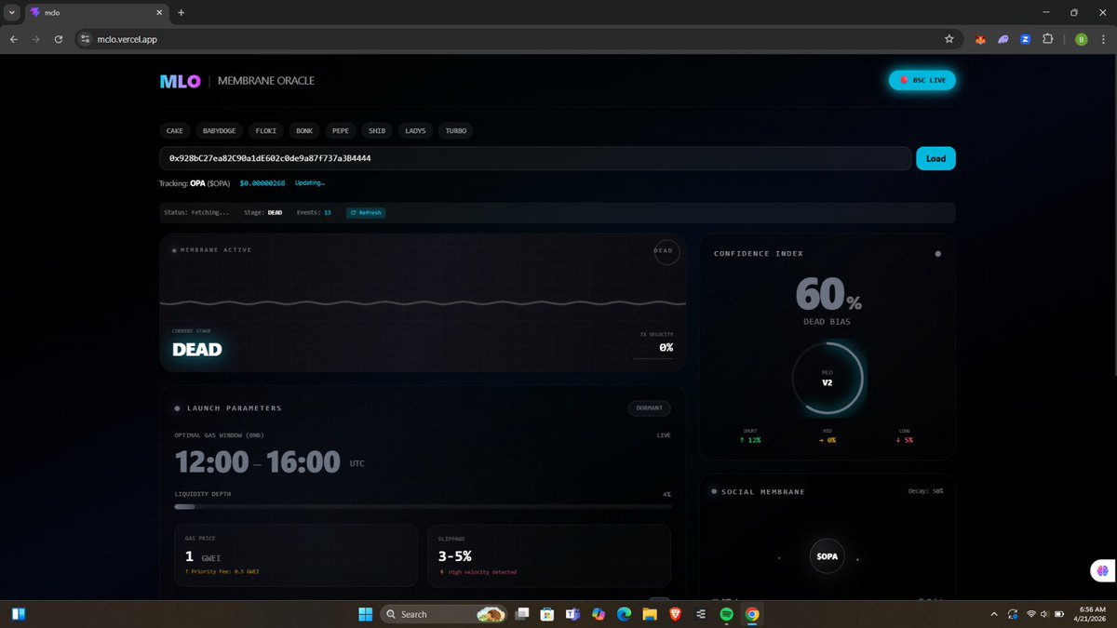Click the MLO V2 circular gauge

coord(828,378)
